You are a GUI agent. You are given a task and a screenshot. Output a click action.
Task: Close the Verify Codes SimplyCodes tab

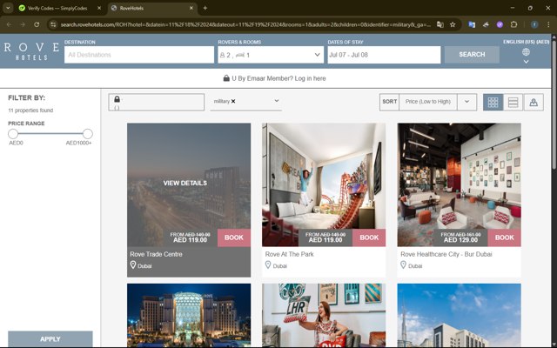99,8
